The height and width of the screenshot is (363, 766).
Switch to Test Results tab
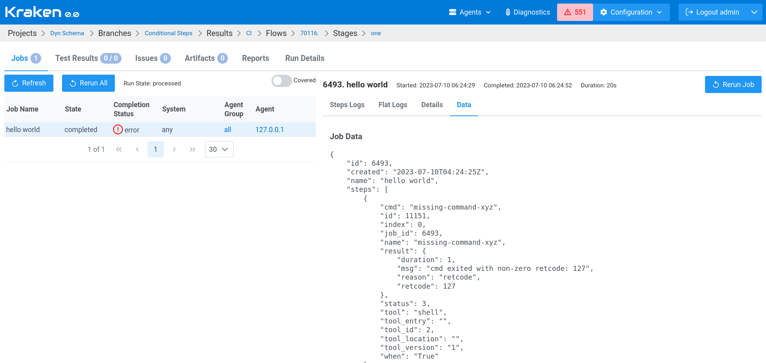88,58
